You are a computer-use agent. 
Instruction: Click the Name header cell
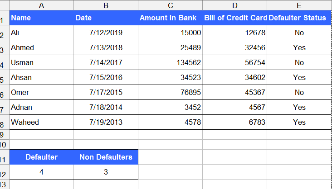click(x=41, y=18)
